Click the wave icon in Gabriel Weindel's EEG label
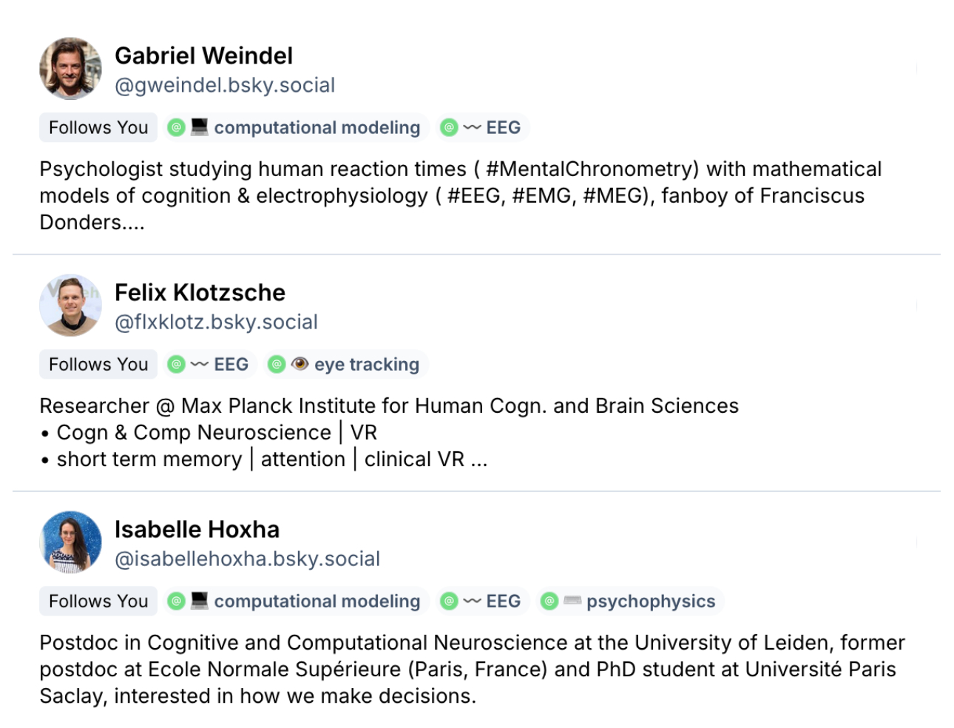The height and width of the screenshot is (728, 954). point(472,128)
